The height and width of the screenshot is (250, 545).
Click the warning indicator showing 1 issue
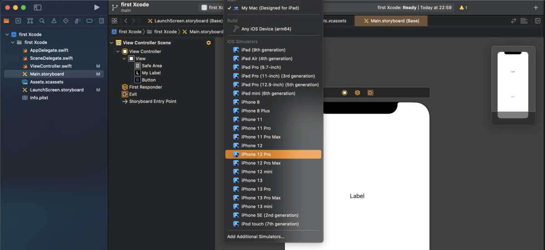(x=463, y=8)
